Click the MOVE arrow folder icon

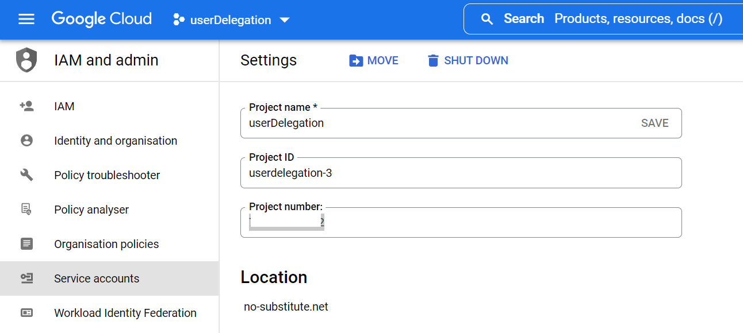356,60
